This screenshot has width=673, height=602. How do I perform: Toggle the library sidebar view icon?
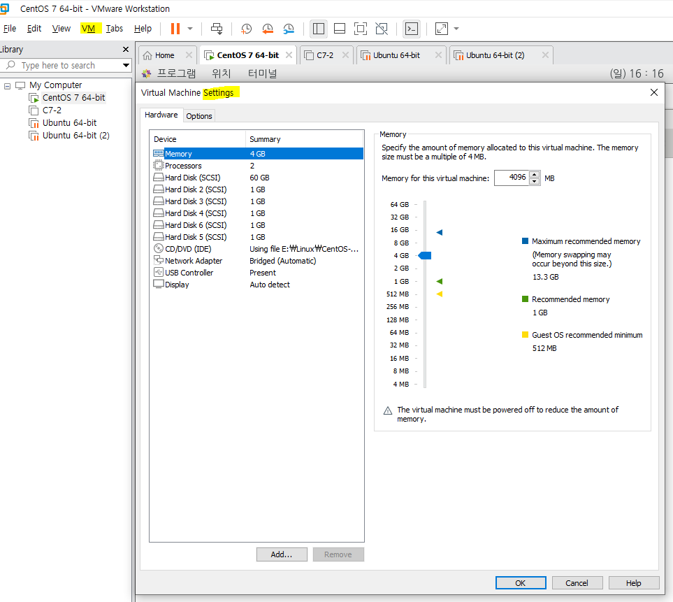(319, 29)
